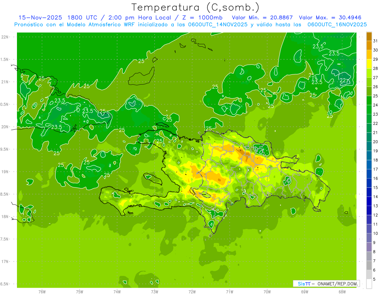Click the color scale value "15"
This screenshot has width=384, height=296.
pyautogui.click(x=376, y=187)
